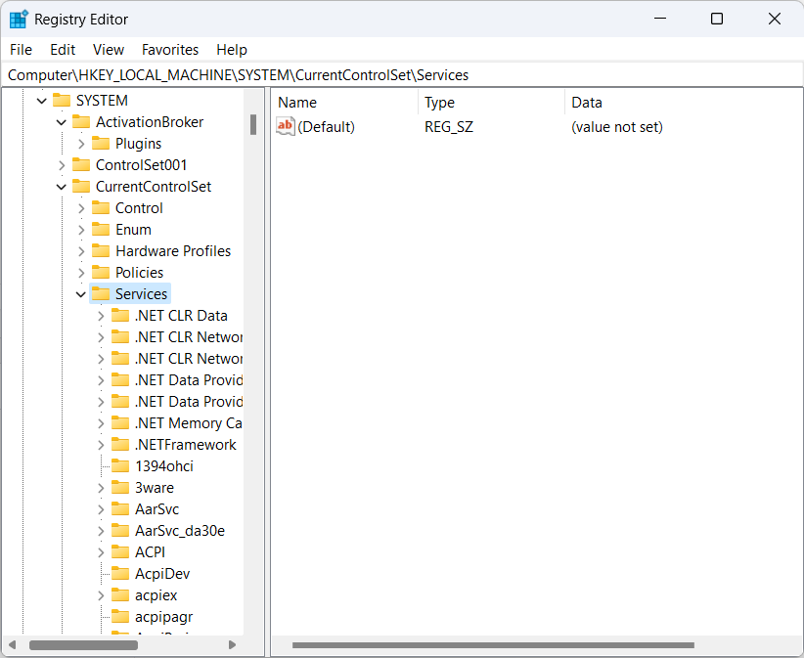Select the Policies folder icon
Screen dimensions: 804x658
pyautogui.click(x=101, y=273)
